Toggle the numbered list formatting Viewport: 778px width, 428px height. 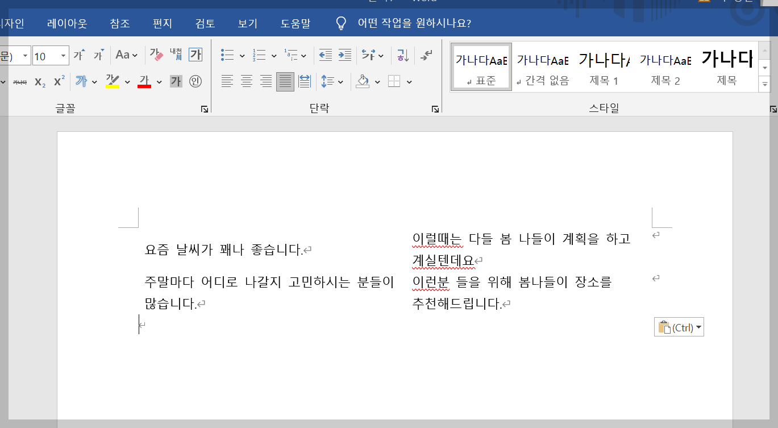tap(260, 55)
